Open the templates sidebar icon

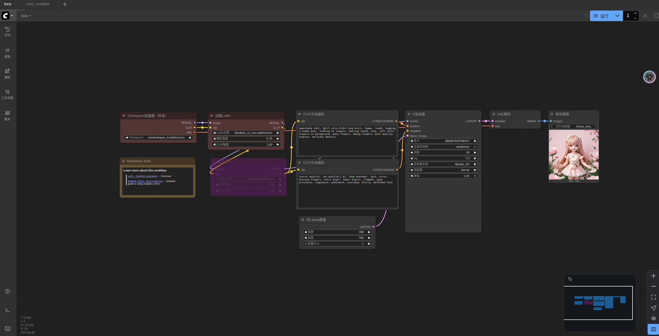tap(7, 116)
